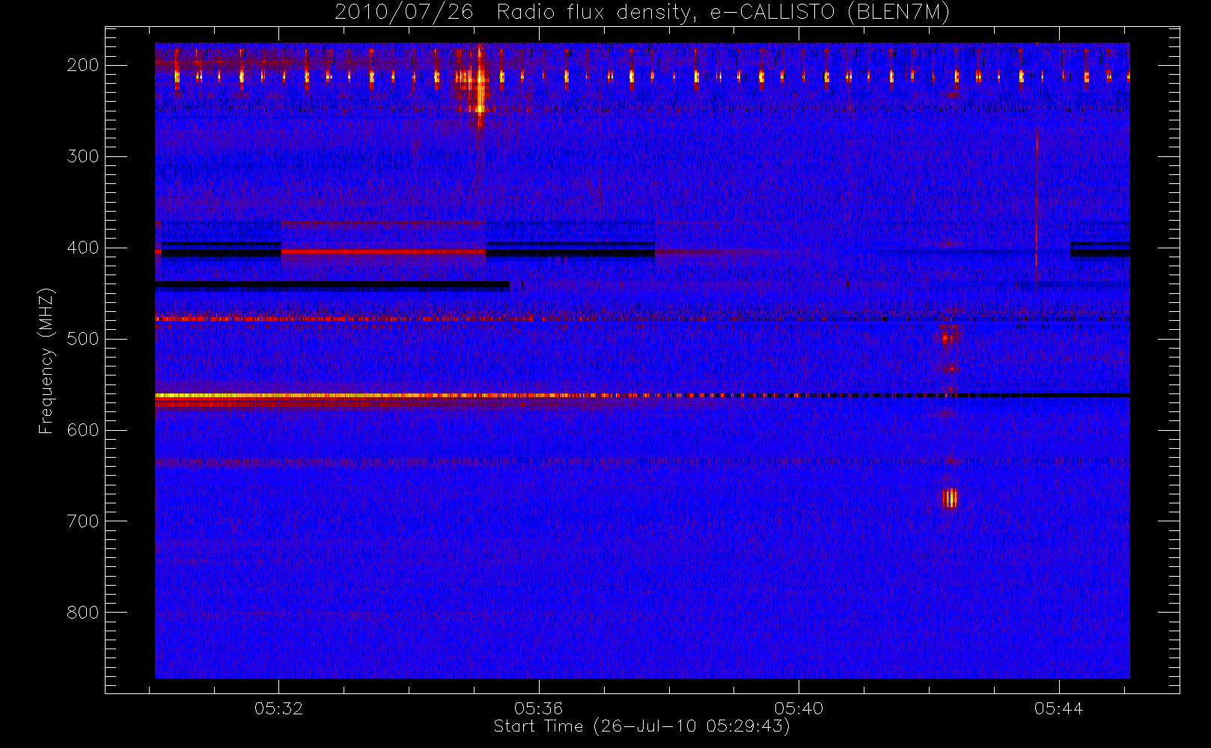Select the 'Frequency (MHZ)' axis label

46,361
